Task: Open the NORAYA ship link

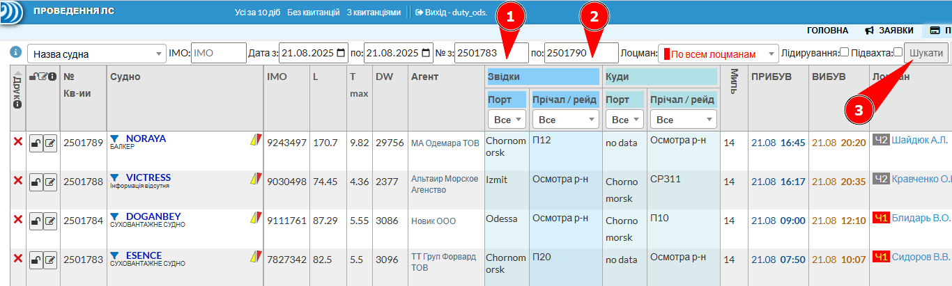Action: pyautogui.click(x=146, y=138)
